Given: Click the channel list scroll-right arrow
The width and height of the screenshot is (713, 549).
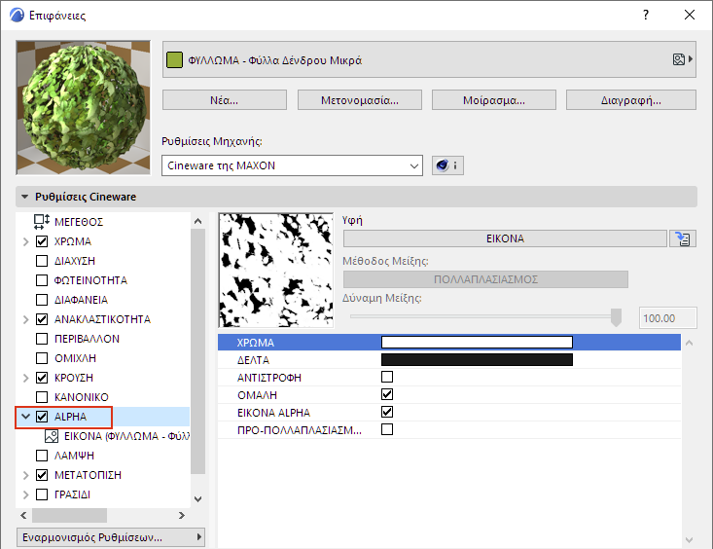Looking at the screenshot, I should 182,515.
